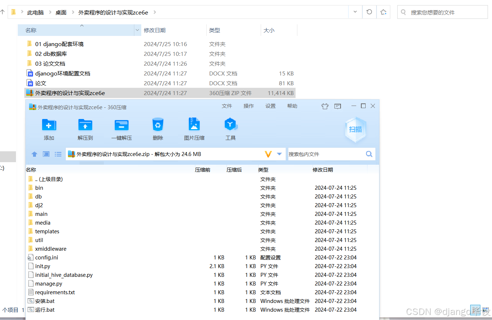Screen dimensions: 492x320
Task: Select the zip icon of 外卖程序的设计与实现zce6e in Explorer
Action: point(30,93)
